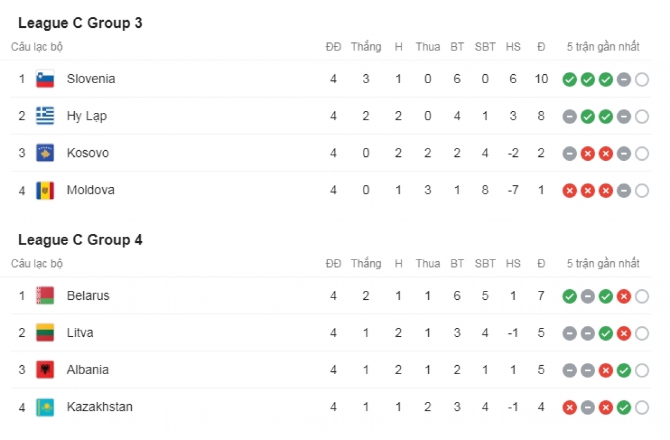Click the League C Group 3 heading
This screenshot has width=670, height=440.
click(x=80, y=23)
